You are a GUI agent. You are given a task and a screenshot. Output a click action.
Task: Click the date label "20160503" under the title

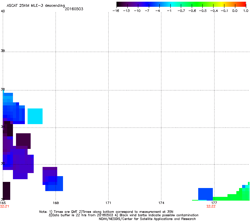(x=74, y=9)
